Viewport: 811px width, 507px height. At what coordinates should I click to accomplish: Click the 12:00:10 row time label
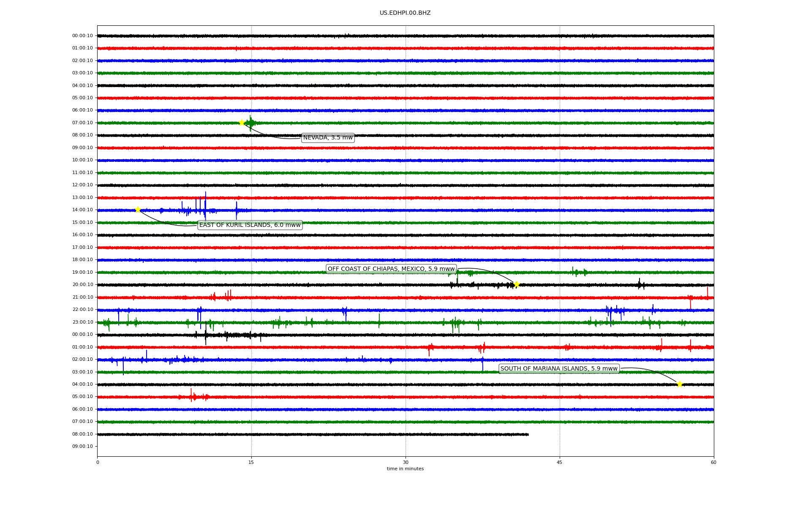click(82, 185)
